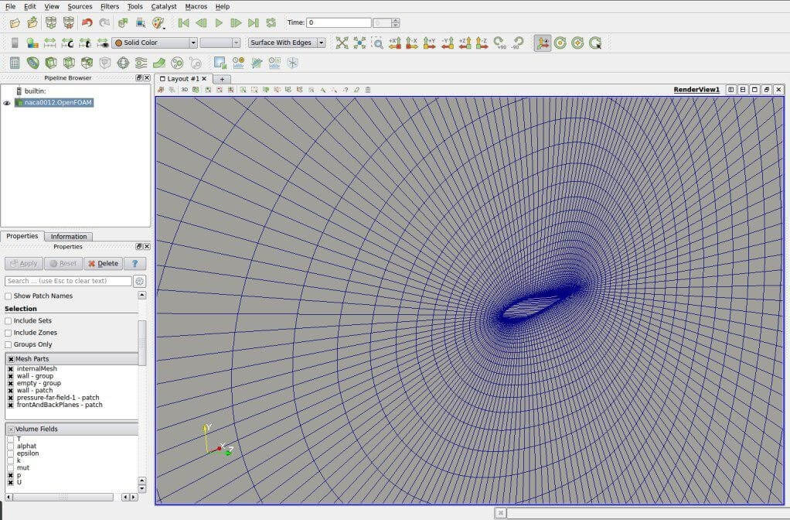The height and width of the screenshot is (520, 790).
Task: Jump to first frame
Action: click(x=183, y=22)
